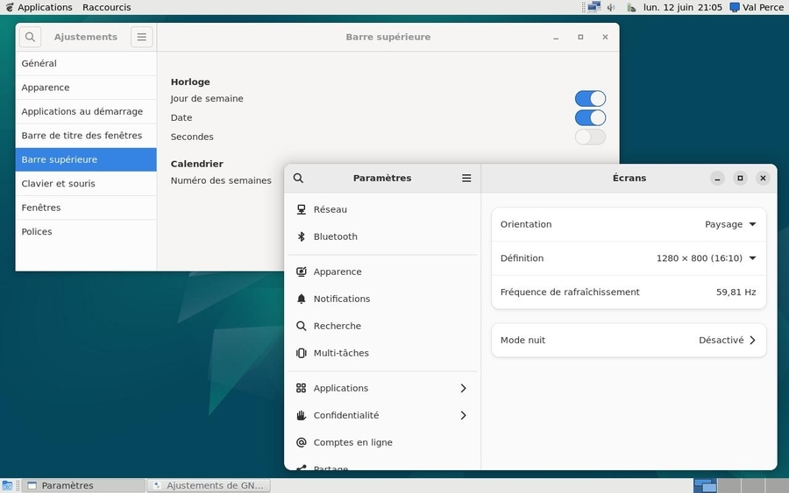Open the Applications menu in top panel
This screenshot has height=493, width=789.
pos(45,7)
